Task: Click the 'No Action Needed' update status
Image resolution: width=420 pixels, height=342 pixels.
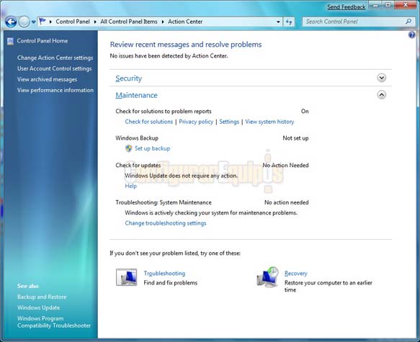Action: tap(285, 165)
